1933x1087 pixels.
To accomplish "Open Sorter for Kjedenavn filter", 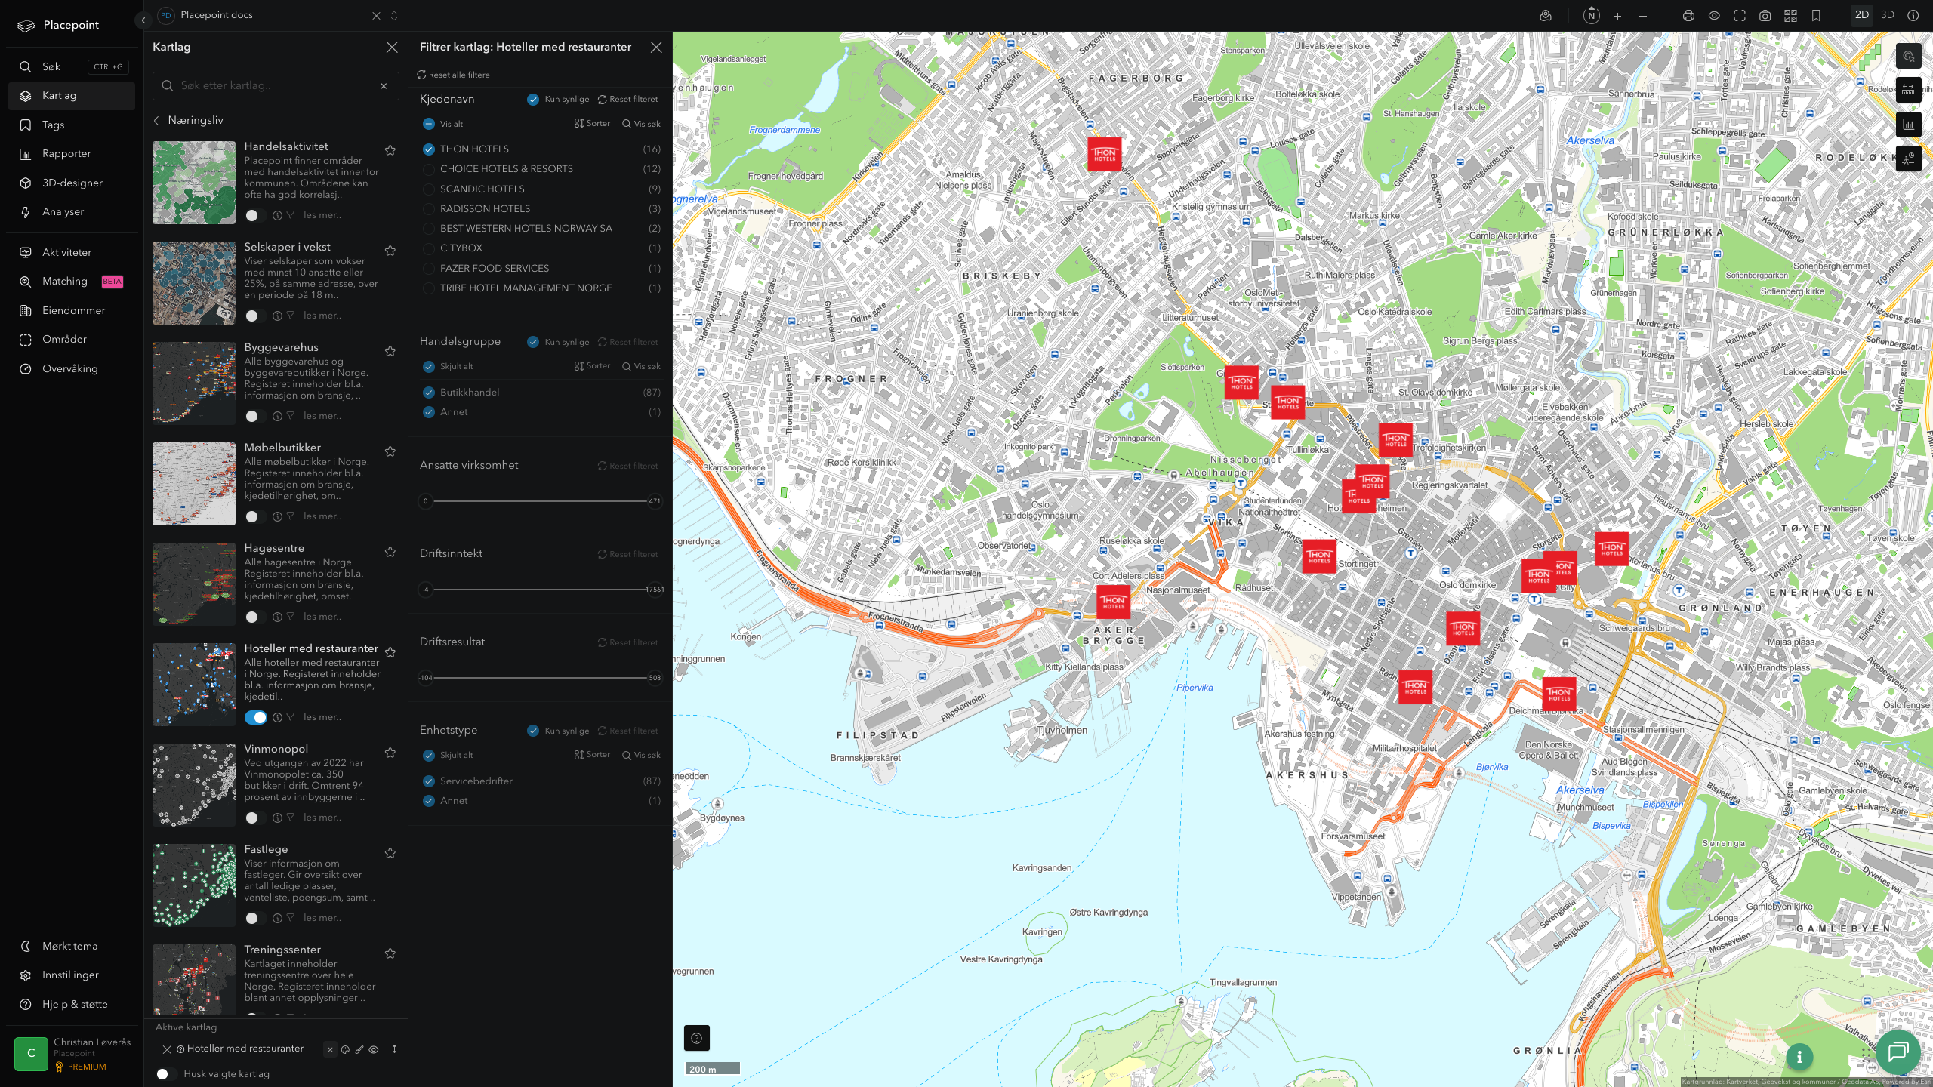I will (x=593, y=124).
